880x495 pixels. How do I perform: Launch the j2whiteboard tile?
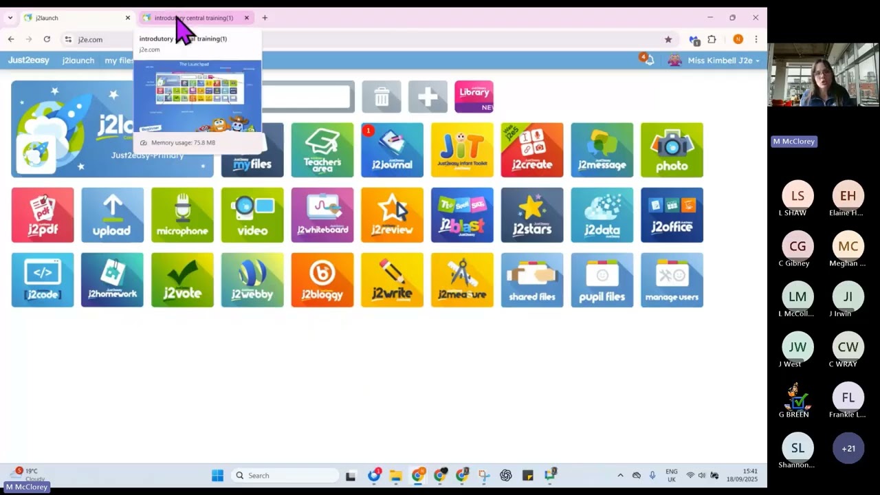pyautogui.click(x=322, y=215)
